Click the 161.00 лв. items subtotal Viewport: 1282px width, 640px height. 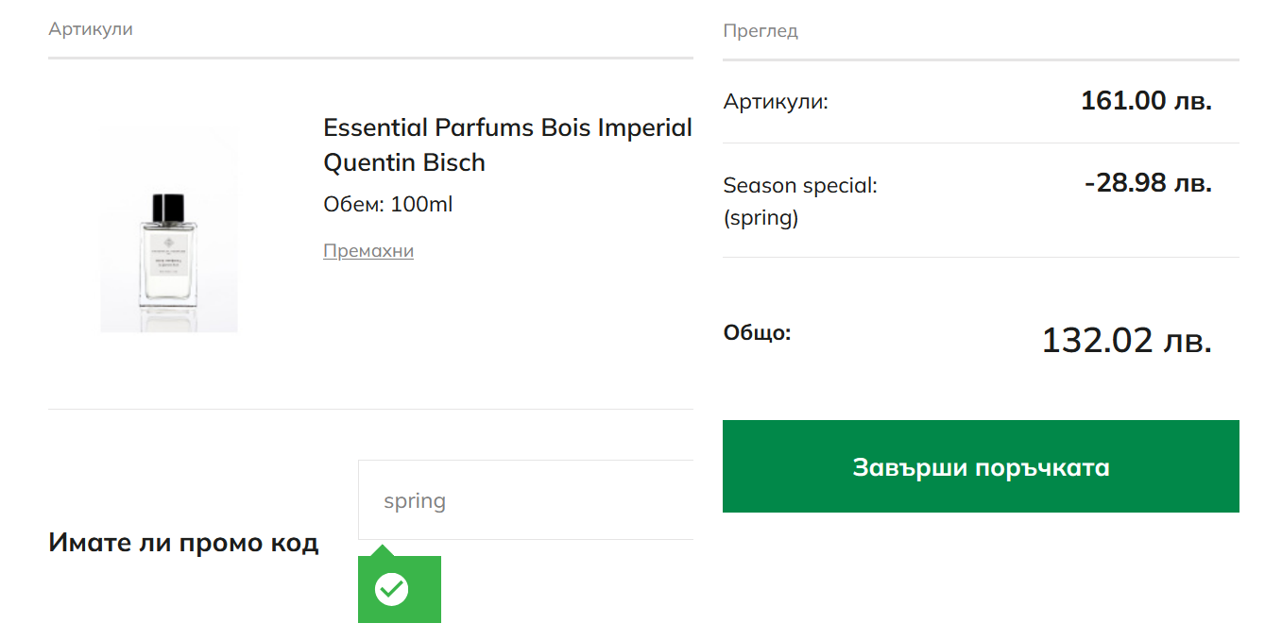[x=1145, y=101]
